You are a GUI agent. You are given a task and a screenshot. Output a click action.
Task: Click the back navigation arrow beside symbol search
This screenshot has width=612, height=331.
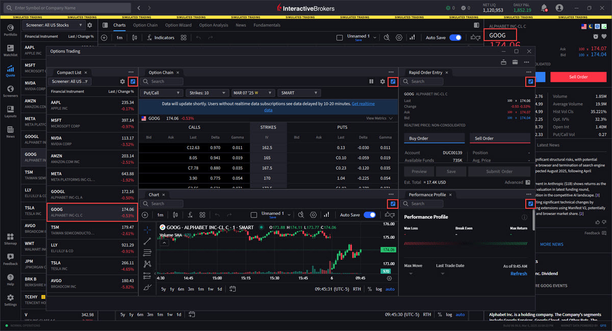point(139,8)
